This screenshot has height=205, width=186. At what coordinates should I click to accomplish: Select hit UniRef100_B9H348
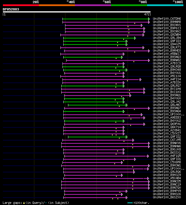(x=167, y=70)
